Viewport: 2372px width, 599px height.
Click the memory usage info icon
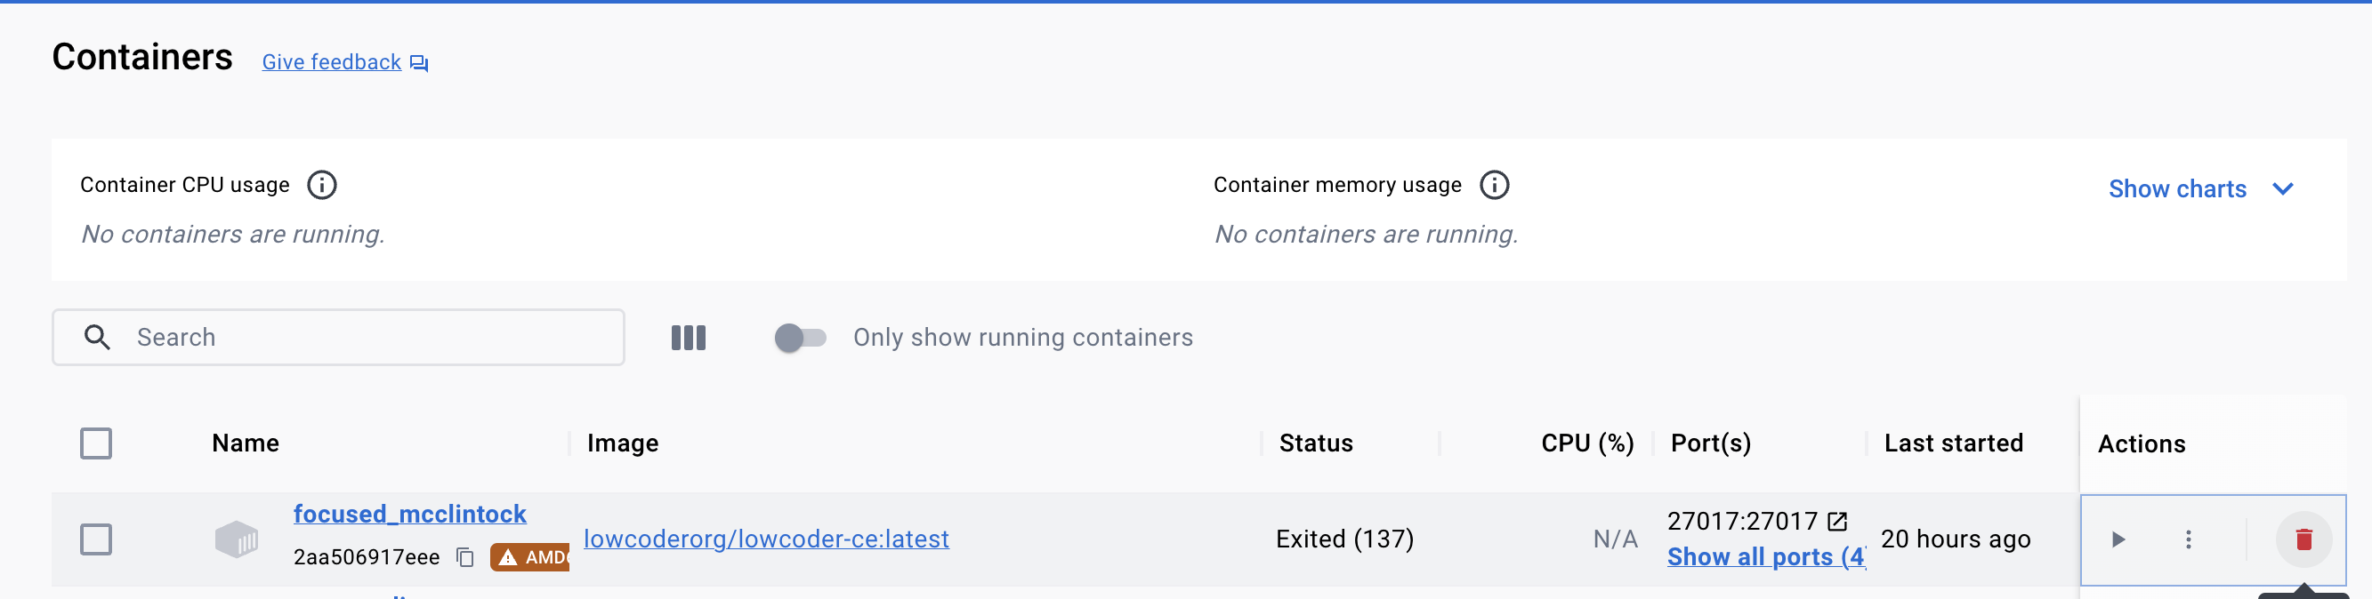[x=1494, y=185]
